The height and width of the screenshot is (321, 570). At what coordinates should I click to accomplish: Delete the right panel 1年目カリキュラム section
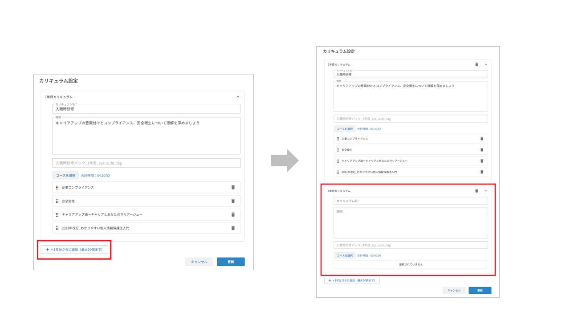[476, 65]
